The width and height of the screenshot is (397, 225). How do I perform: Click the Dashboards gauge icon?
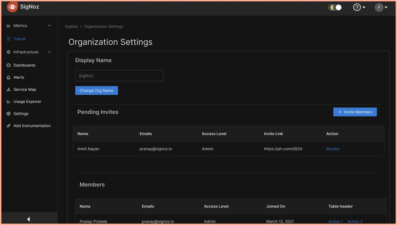click(9, 65)
